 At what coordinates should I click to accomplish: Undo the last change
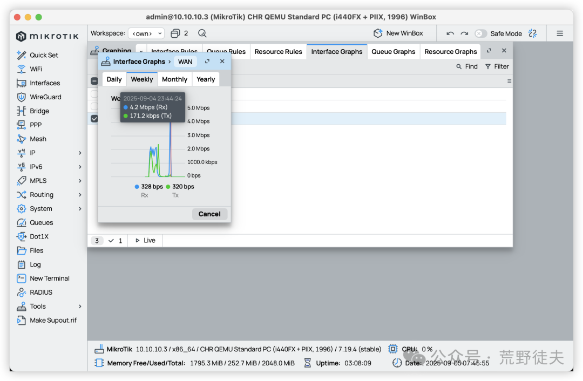pyautogui.click(x=450, y=33)
